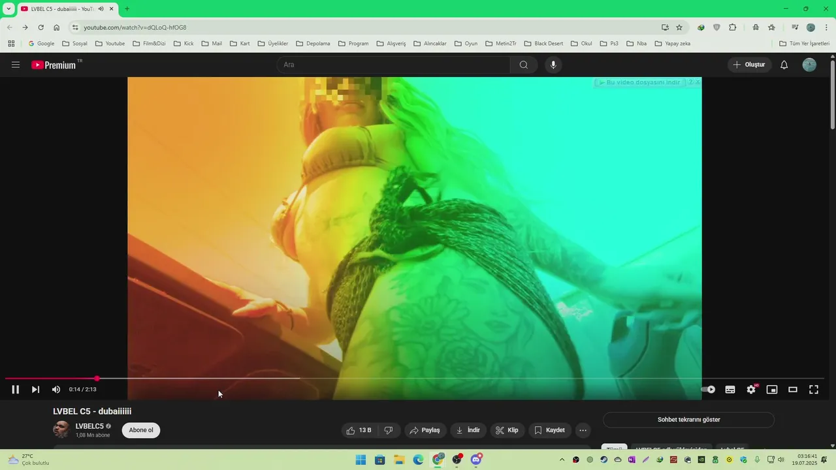836x470 pixels.
Task: Open help on download overlay question mark
Action: pyautogui.click(x=690, y=82)
